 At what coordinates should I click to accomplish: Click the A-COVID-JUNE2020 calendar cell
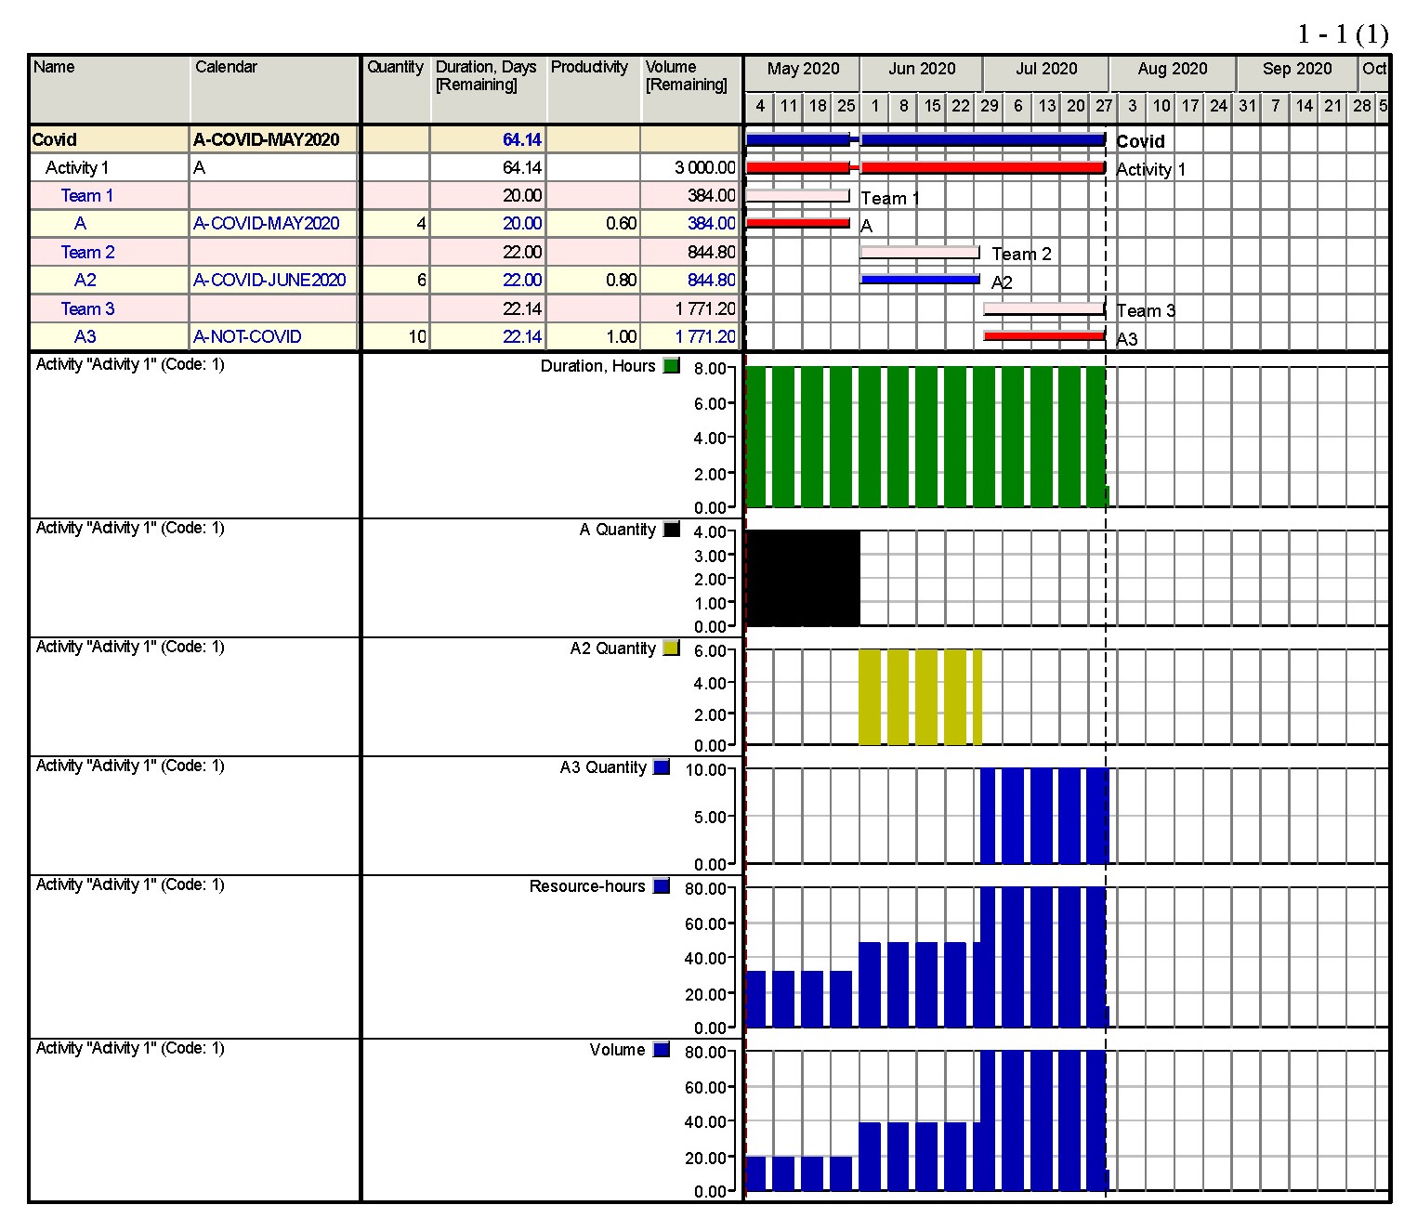tap(274, 281)
